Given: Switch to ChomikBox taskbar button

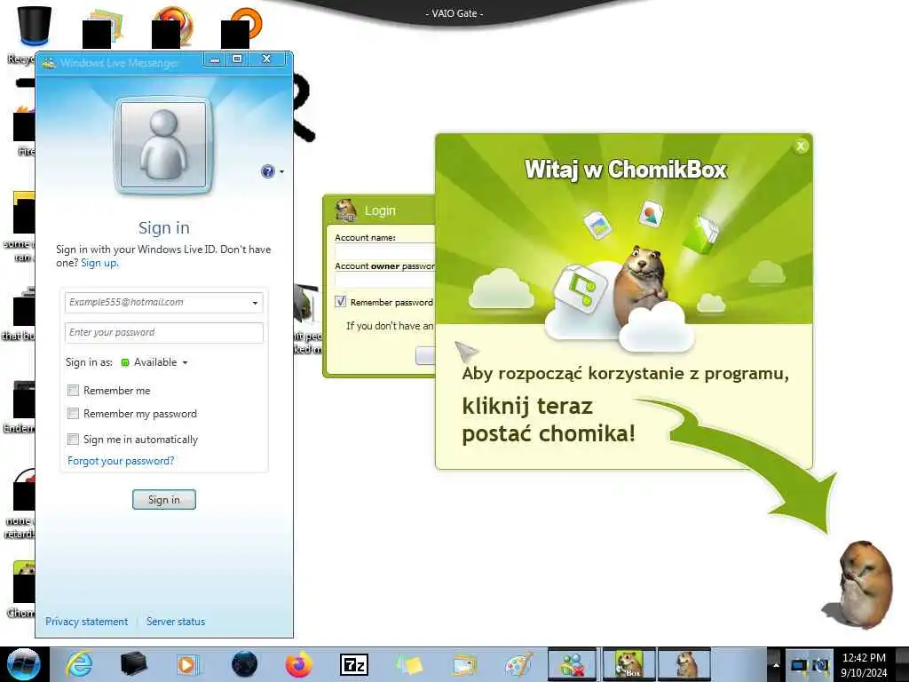Looking at the screenshot, I should (629, 664).
